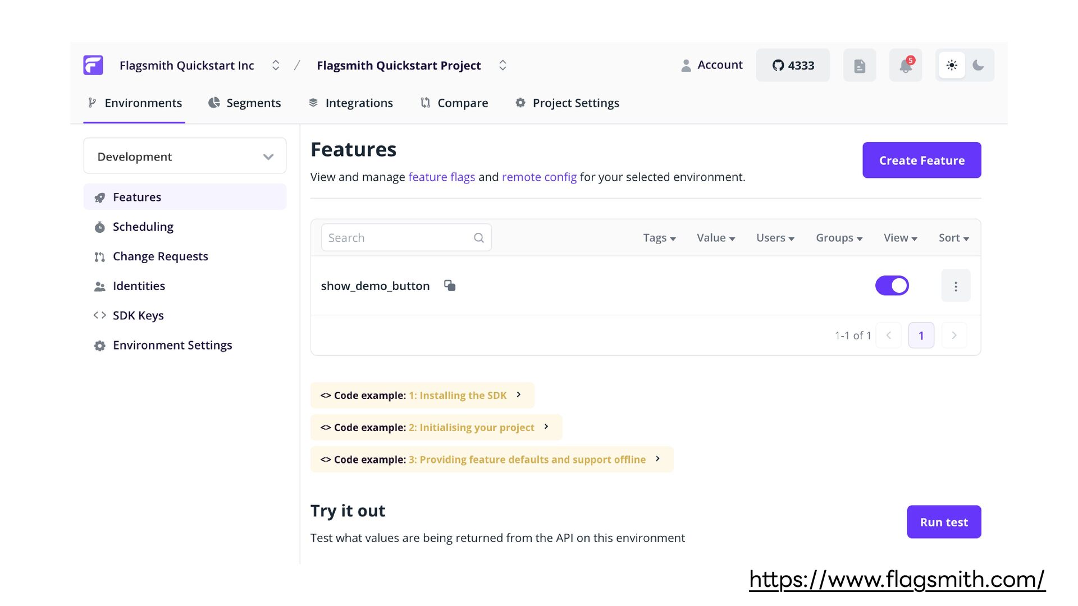Expand code example 3: Providing feature defaults
1078x606 pixels.
(492, 460)
